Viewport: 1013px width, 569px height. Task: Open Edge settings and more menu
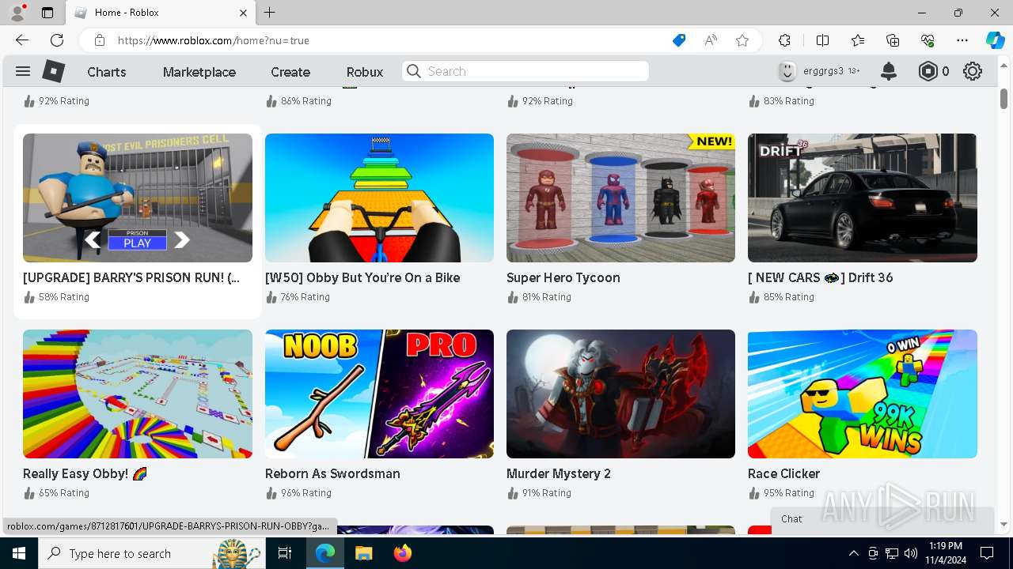point(962,40)
